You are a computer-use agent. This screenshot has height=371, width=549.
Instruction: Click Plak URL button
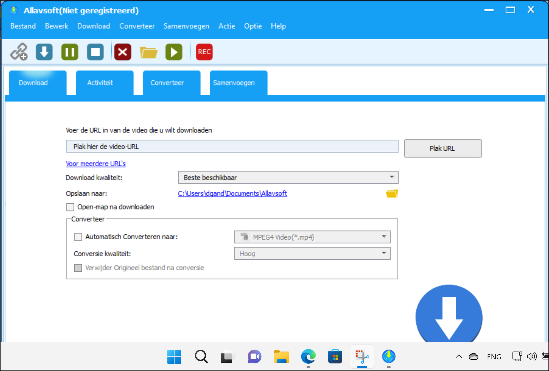point(442,148)
